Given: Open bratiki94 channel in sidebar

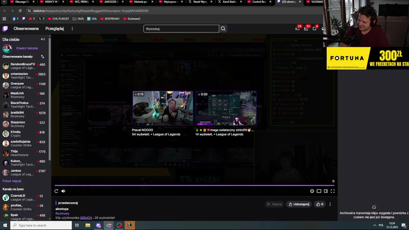Looking at the screenshot, I should (24, 114).
